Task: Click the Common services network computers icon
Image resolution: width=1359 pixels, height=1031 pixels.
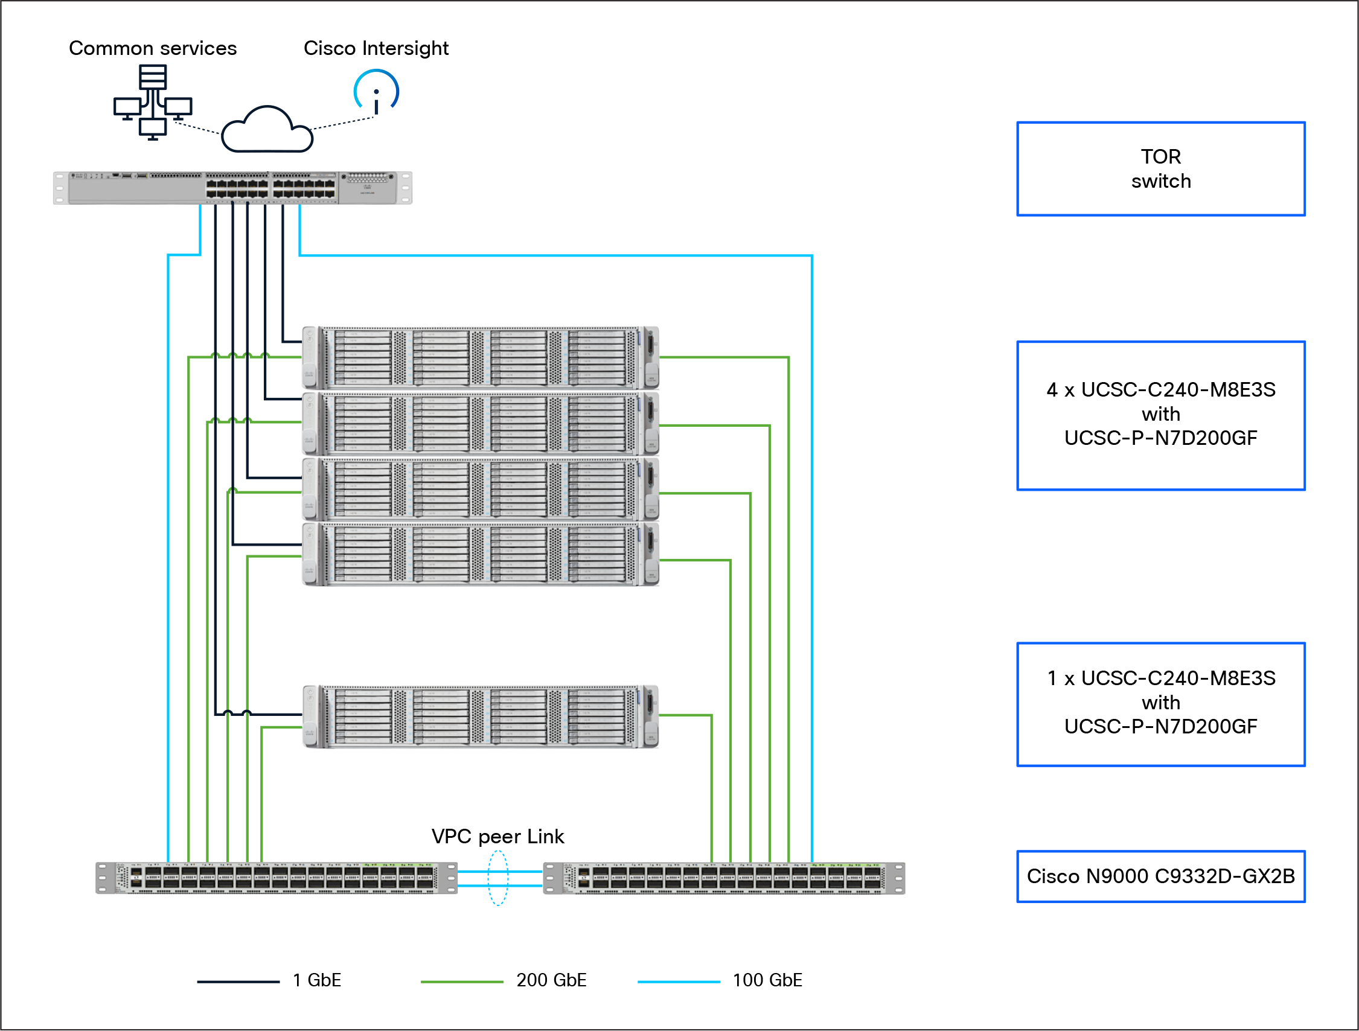Action: (x=153, y=103)
